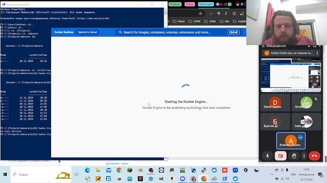Open the Games tab group in Chrome

click(x=190, y=4)
